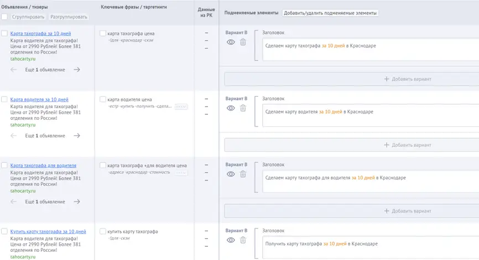The height and width of the screenshot is (260, 479).
Task: Toggle eye icon for 'Получить карту тахографа' variant
Action: pos(231,240)
